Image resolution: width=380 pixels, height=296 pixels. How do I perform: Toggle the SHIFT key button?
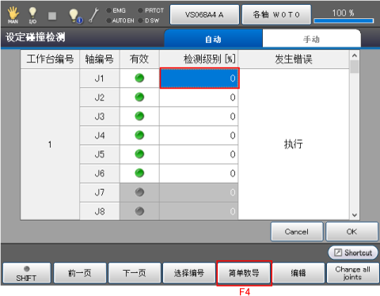(26, 273)
